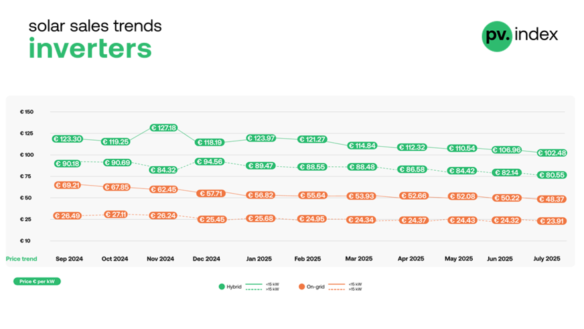
Task: Click the pv.index logo
Action: 519,36
